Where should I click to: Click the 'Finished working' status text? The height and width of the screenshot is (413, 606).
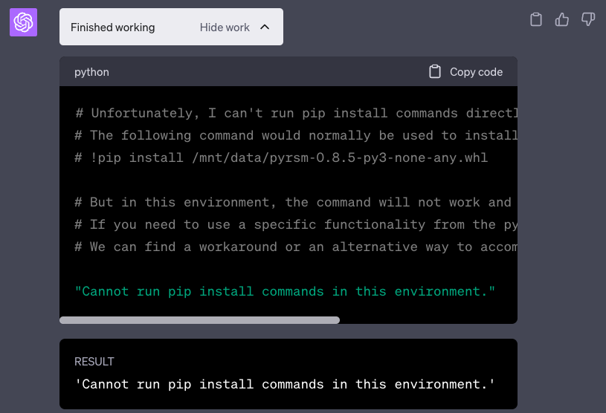click(112, 27)
